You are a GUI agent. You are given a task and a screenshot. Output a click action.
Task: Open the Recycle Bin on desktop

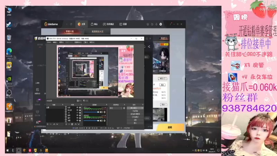9,39
